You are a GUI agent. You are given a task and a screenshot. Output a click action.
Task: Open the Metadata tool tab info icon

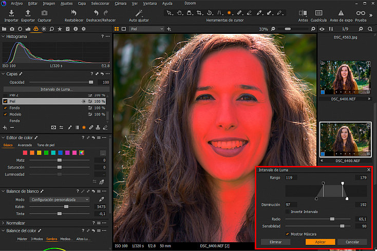(x=76, y=29)
